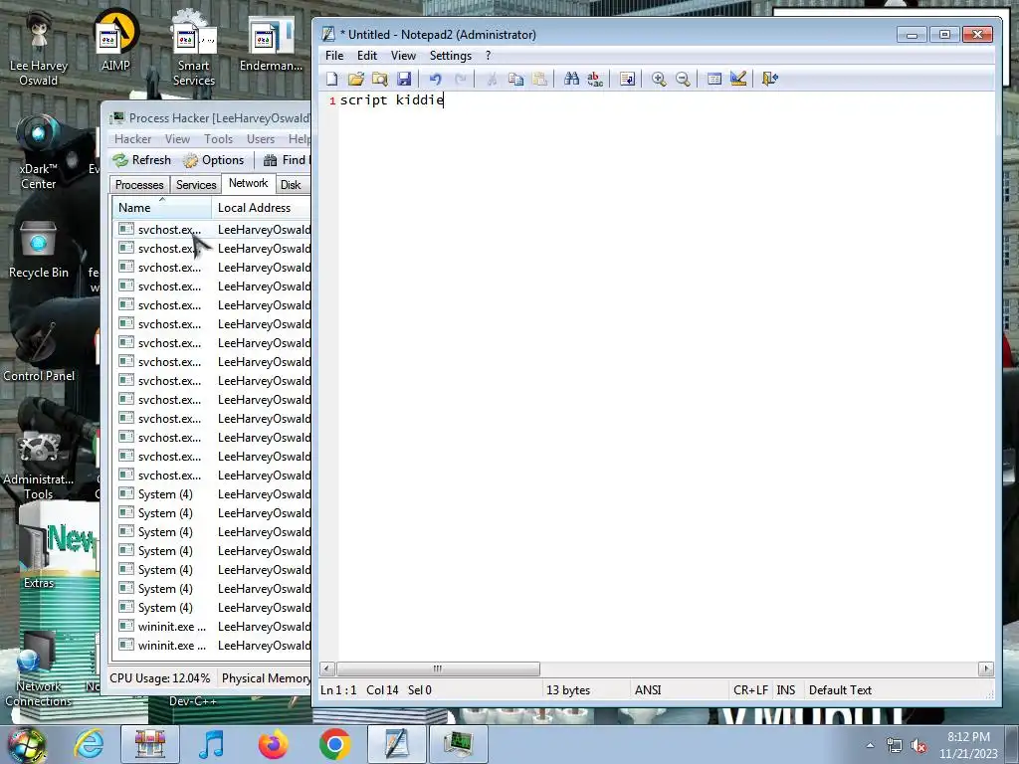Click Default Text scheme in status bar

(x=840, y=690)
